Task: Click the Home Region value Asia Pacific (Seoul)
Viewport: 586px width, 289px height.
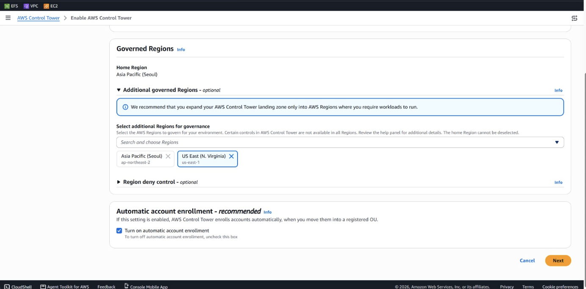Action: point(137,74)
